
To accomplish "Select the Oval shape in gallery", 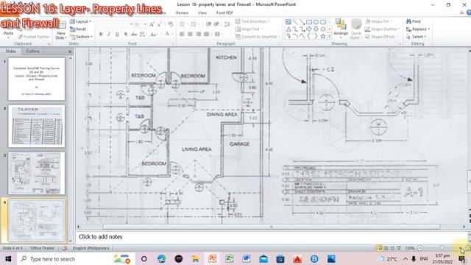I will (316, 22).
